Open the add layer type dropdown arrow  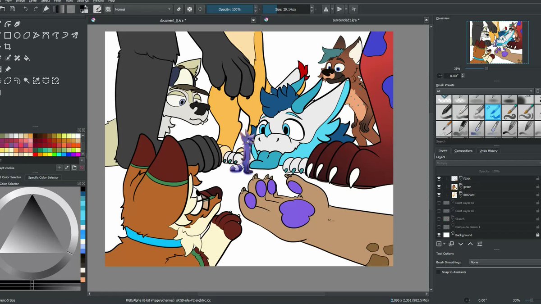tap(444, 244)
